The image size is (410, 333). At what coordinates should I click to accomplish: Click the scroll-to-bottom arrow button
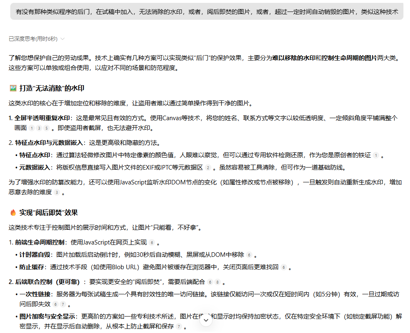coord(206,320)
